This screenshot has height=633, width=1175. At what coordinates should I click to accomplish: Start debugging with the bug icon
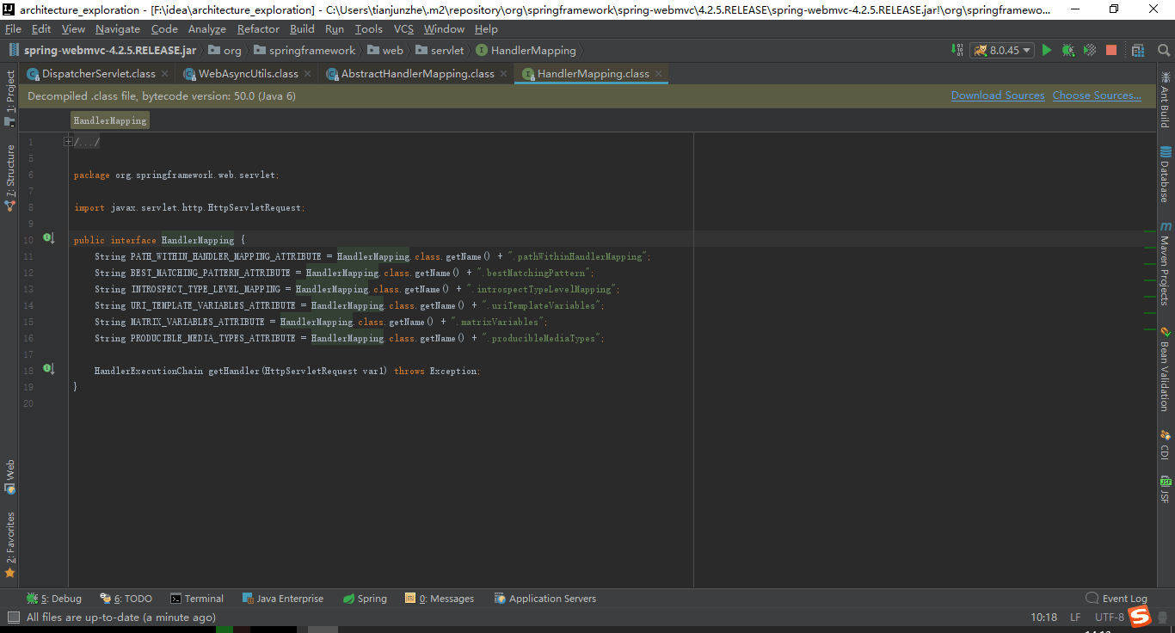click(1067, 50)
